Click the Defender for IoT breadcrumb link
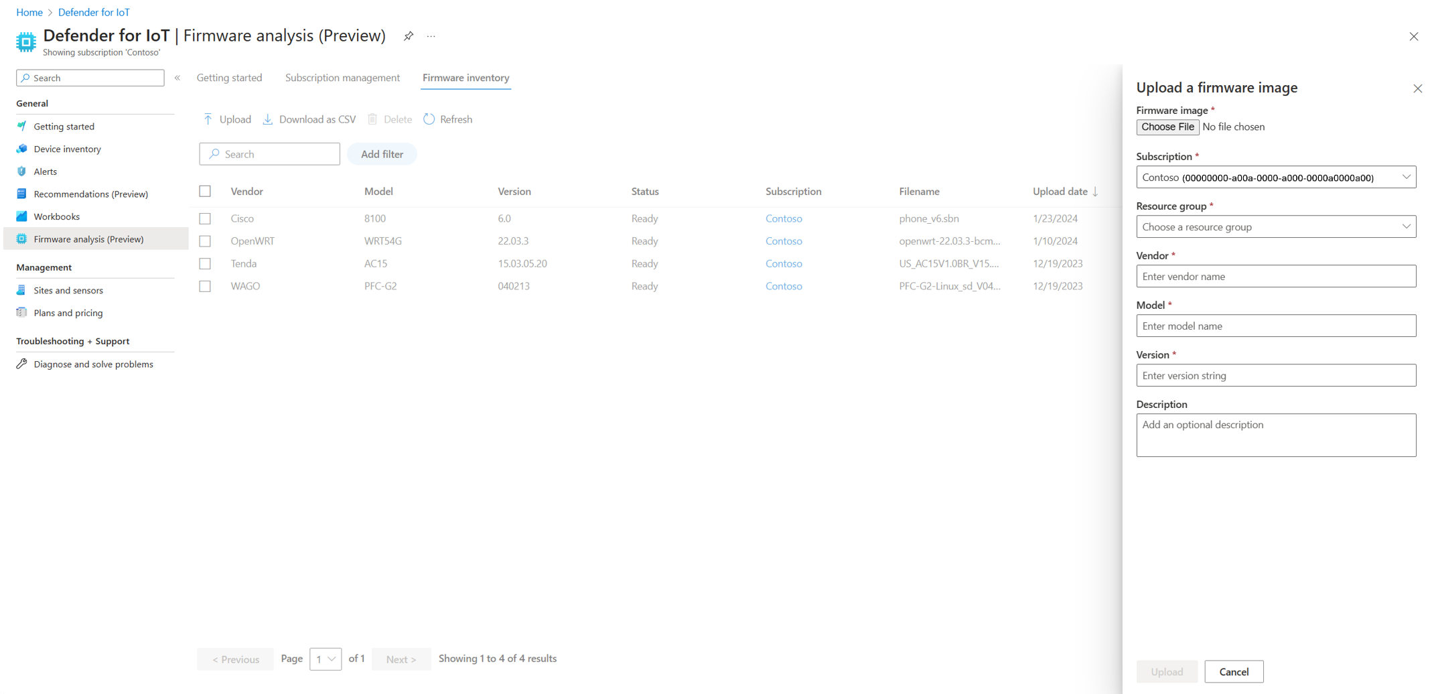The width and height of the screenshot is (1432, 694). [x=94, y=12]
